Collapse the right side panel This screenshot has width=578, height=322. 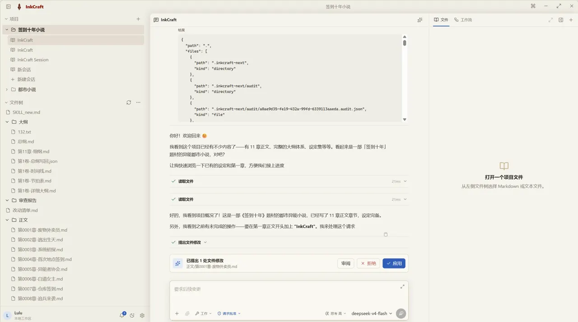[x=561, y=20]
